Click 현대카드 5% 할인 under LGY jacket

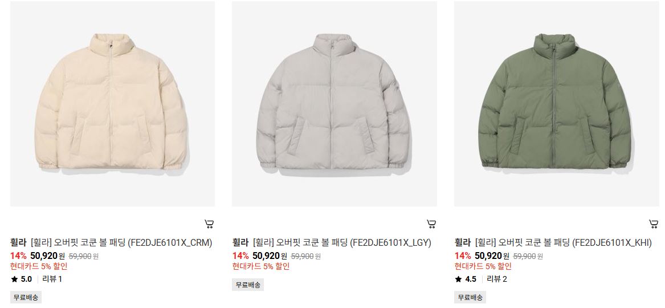click(x=261, y=266)
